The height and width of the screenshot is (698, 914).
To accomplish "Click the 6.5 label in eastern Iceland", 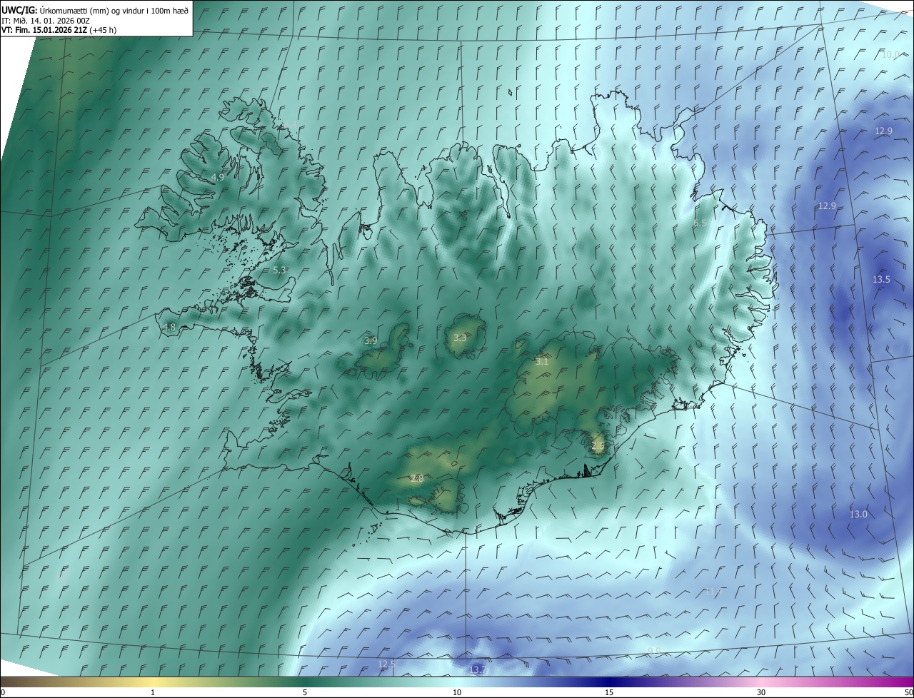I will tap(700, 223).
